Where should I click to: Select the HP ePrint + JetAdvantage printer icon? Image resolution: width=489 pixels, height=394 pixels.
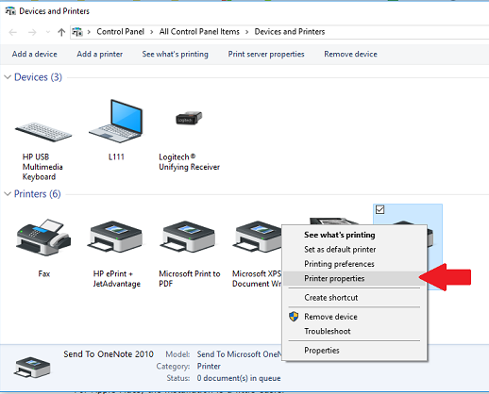point(116,237)
